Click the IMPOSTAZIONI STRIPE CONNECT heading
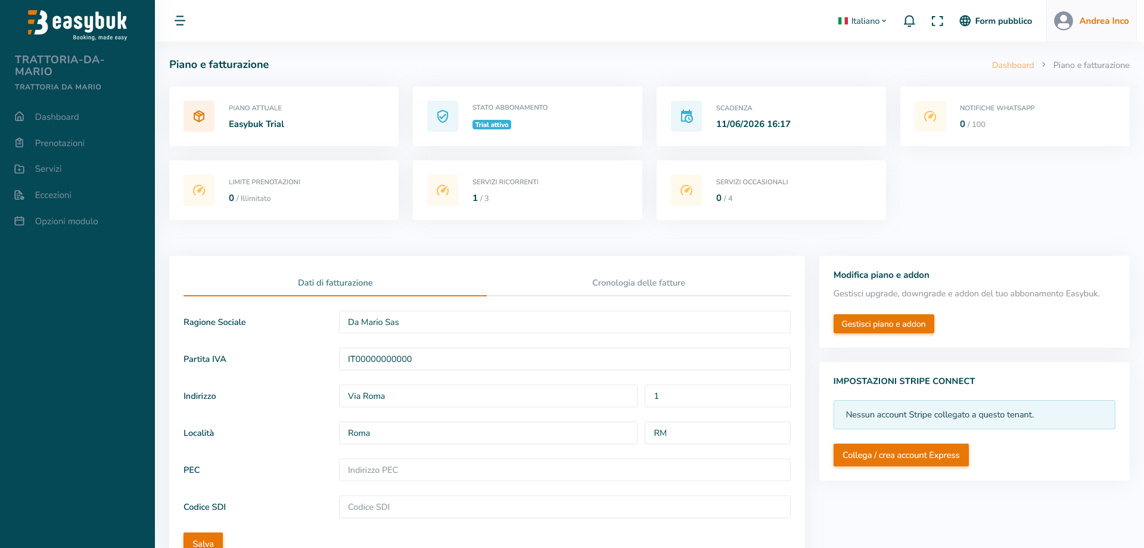Image resolution: width=1144 pixels, height=548 pixels. point(904,381)
